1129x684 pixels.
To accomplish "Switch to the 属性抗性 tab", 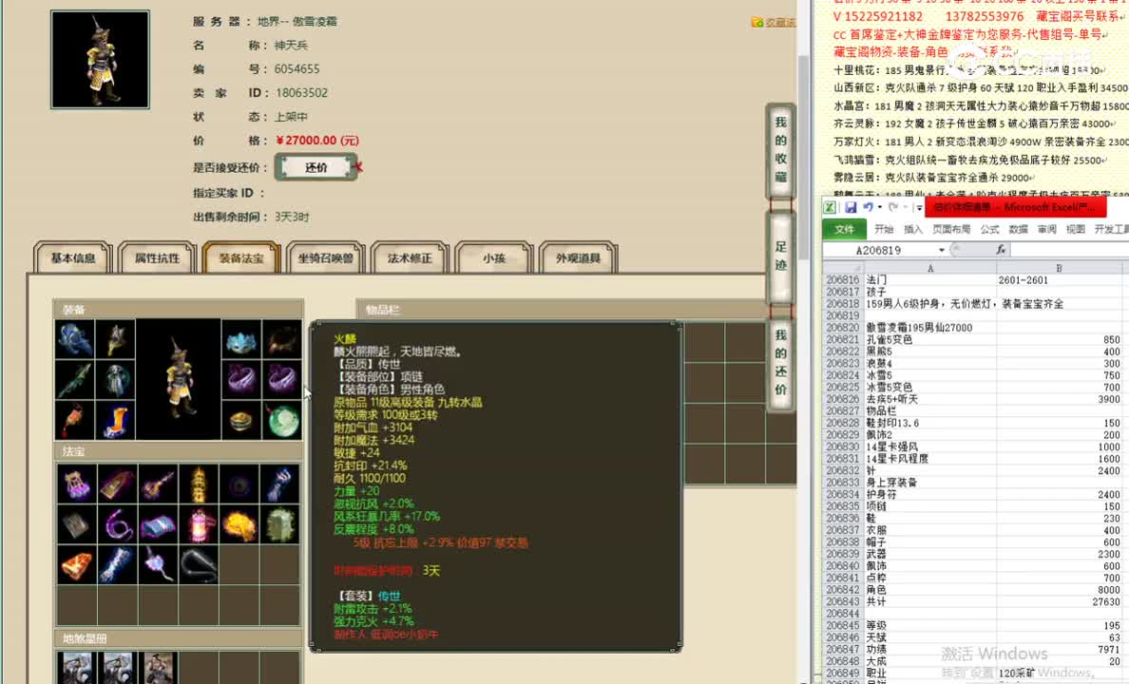I will click(157, 257).
